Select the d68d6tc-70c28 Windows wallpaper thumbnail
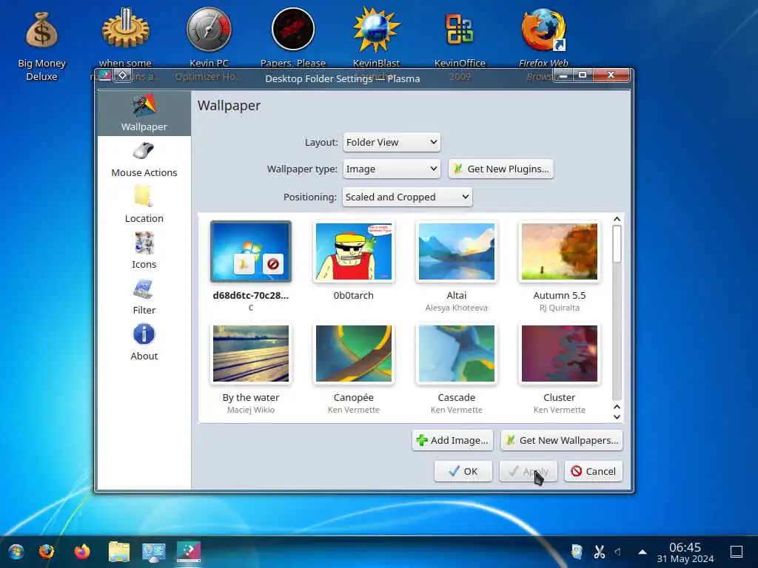 point(251,251)
